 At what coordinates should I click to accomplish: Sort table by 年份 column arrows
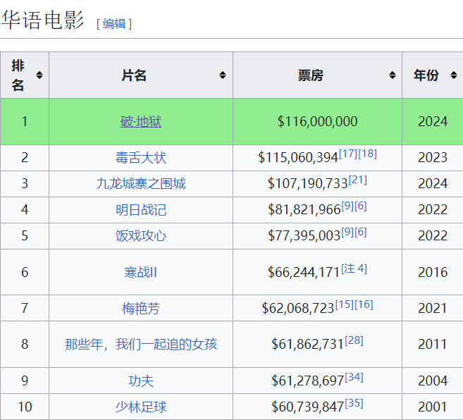coord(454,75)
